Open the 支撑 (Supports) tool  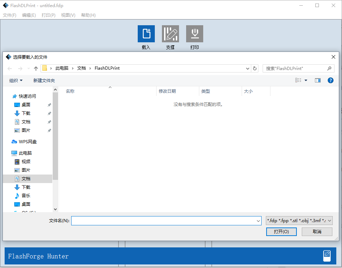click(x=170, y=34)
